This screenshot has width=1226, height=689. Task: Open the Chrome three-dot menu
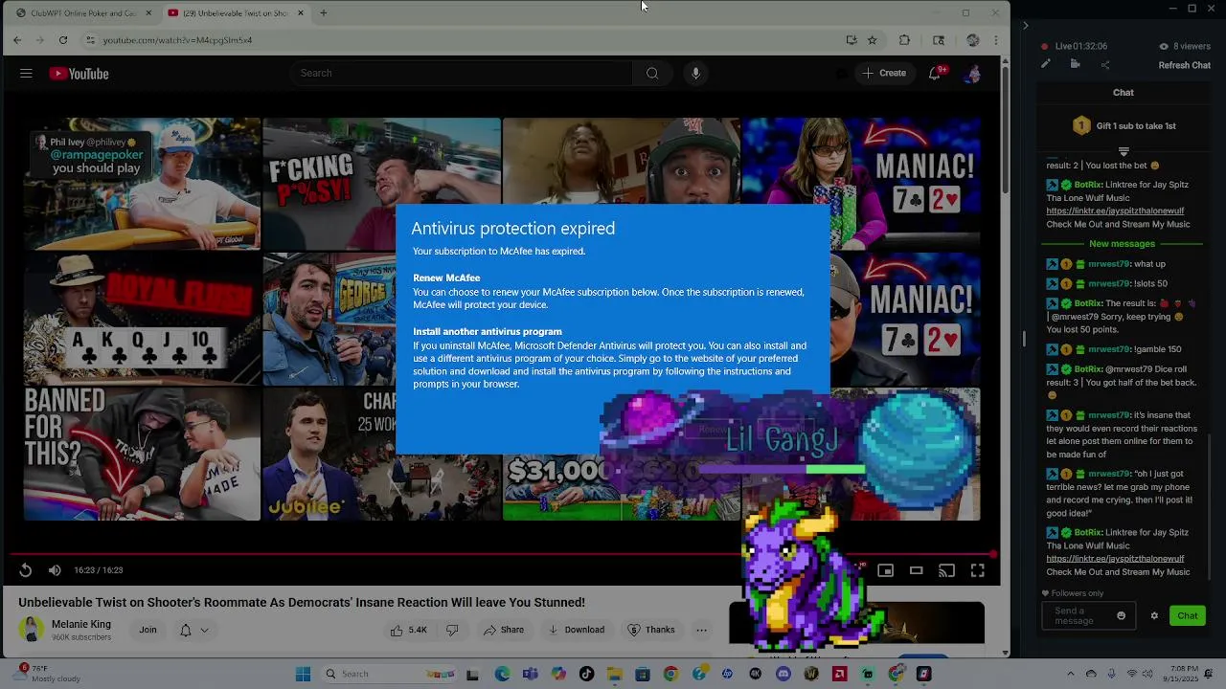(x=996, y=40)
